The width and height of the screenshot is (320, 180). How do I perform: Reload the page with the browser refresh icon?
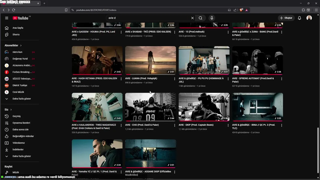tap(13, 10)
